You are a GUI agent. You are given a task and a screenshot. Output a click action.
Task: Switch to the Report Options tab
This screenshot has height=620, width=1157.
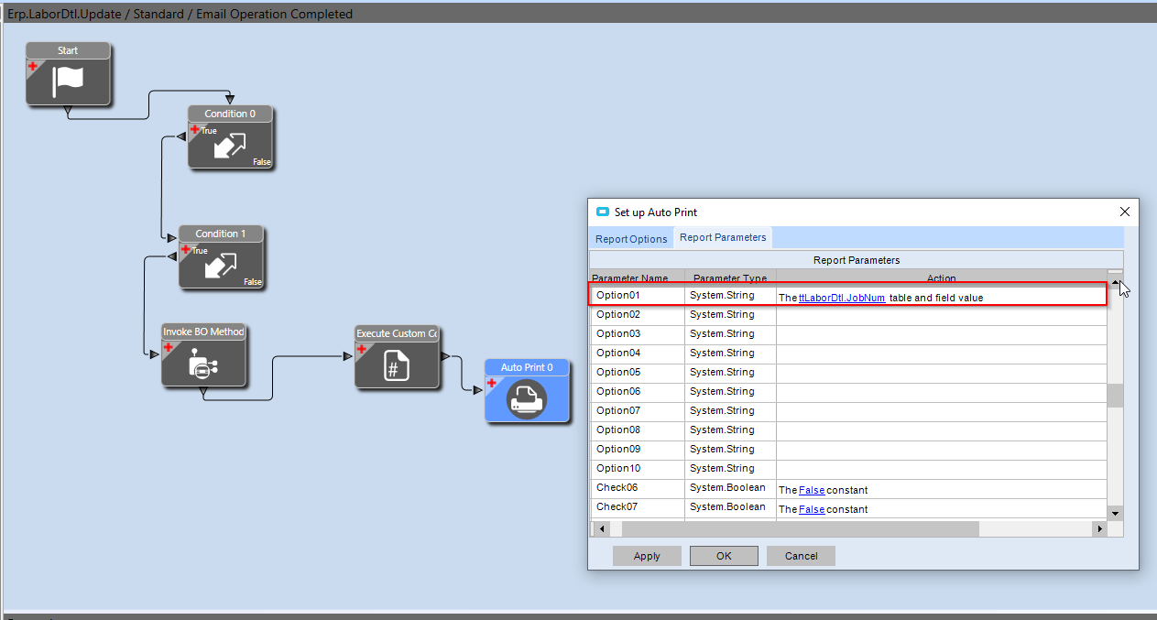click(x=630, y=237)
